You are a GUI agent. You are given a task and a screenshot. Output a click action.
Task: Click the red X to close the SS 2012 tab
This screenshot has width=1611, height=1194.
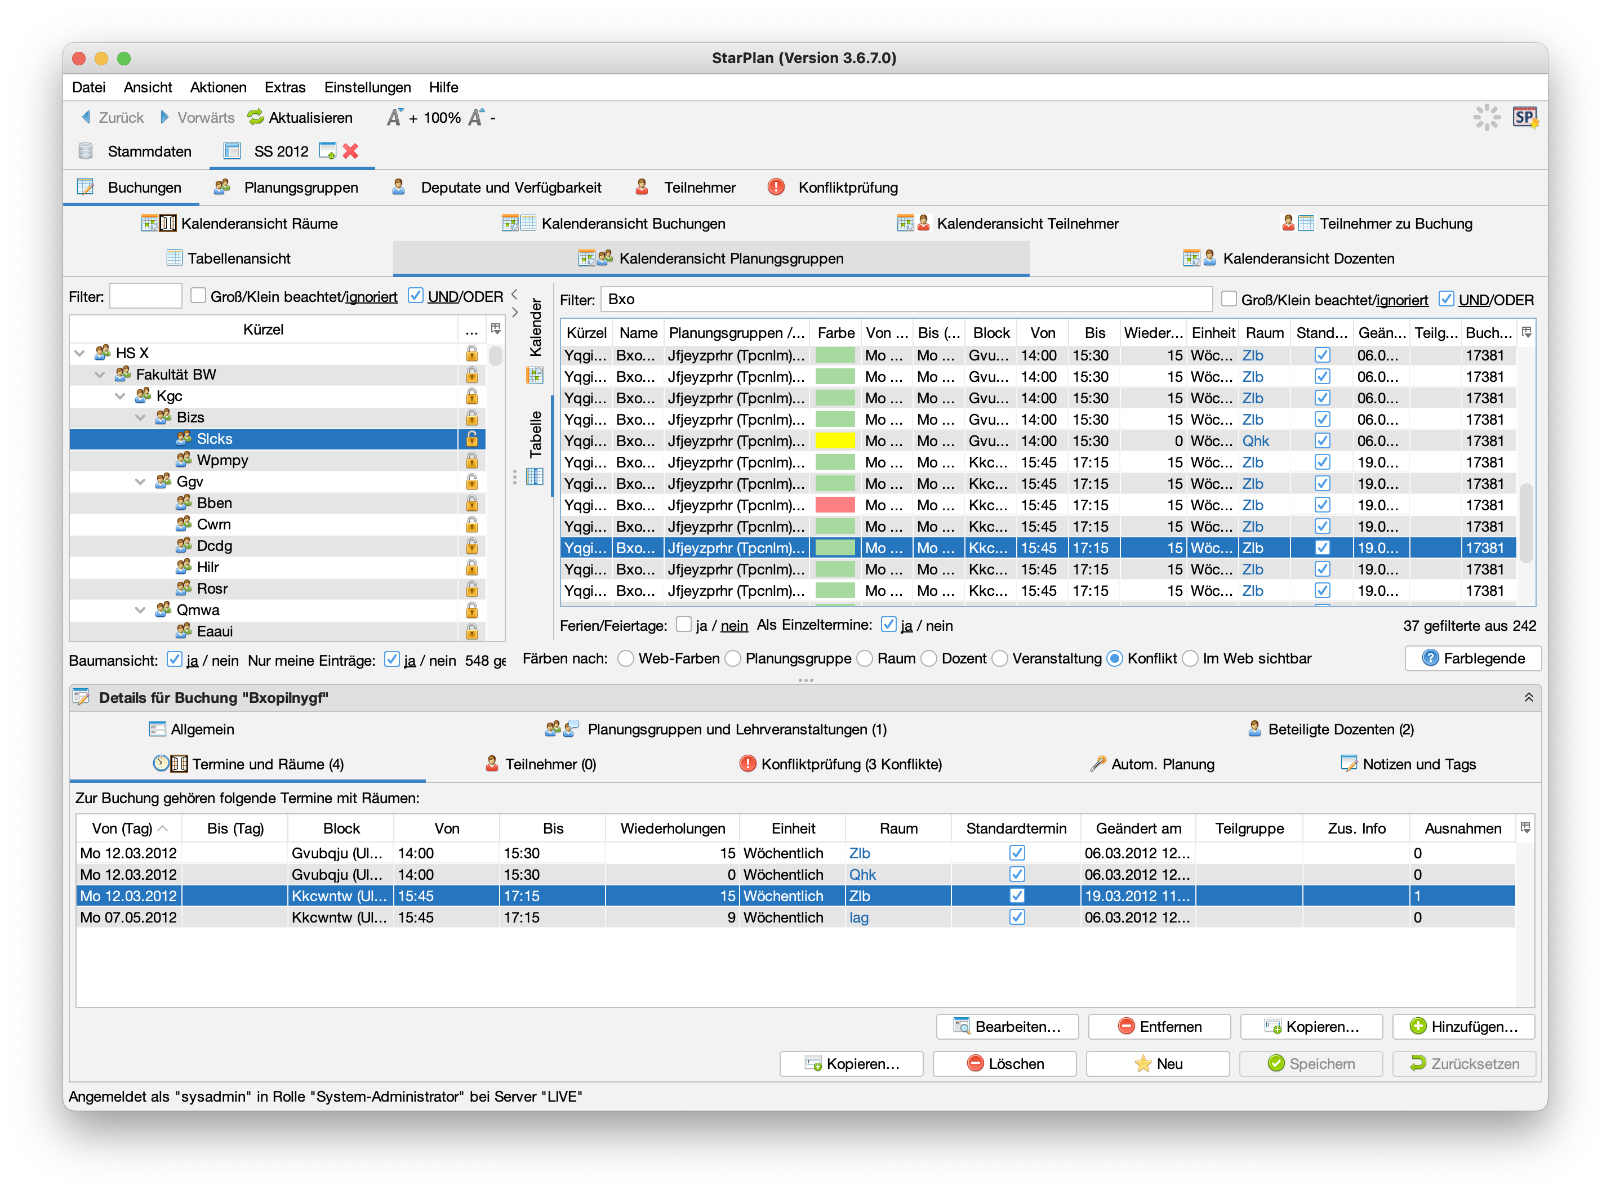pos(350,151)
